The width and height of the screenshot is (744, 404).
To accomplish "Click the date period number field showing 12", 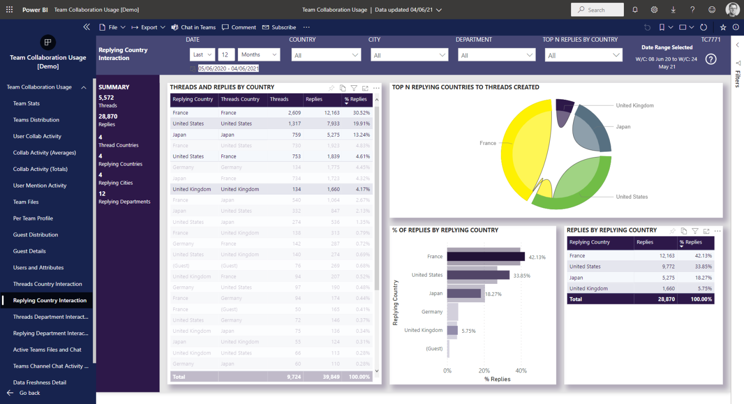I will 226,55.
